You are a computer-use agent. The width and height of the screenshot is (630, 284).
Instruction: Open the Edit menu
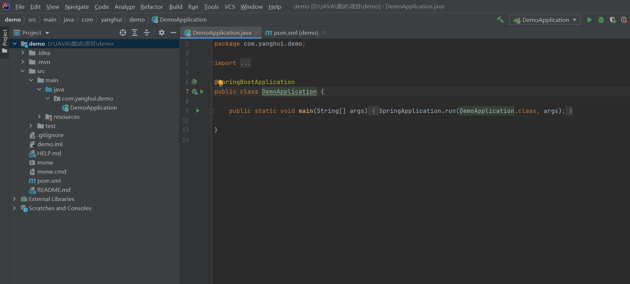click(35, 7)
